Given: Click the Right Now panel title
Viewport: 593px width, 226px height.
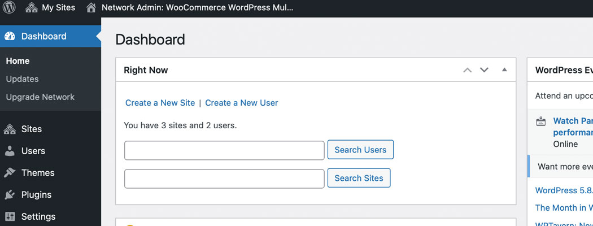Looking at the screenshot, I should point(146,70).
